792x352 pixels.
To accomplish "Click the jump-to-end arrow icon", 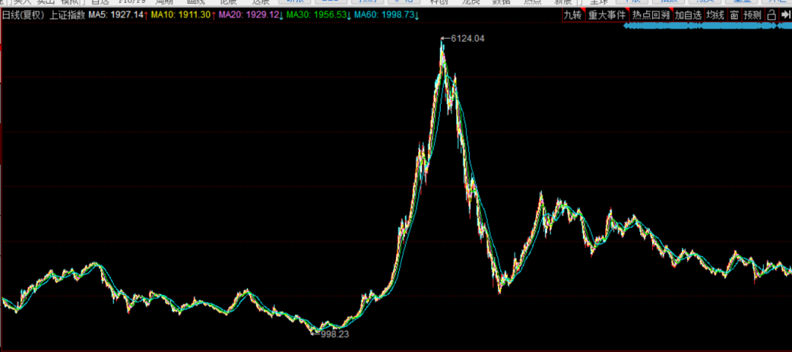I will pos(785,15).
